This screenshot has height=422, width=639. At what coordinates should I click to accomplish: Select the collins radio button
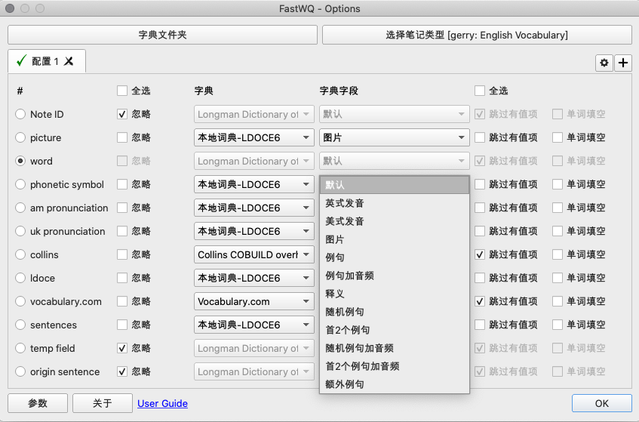coord(20,255)
